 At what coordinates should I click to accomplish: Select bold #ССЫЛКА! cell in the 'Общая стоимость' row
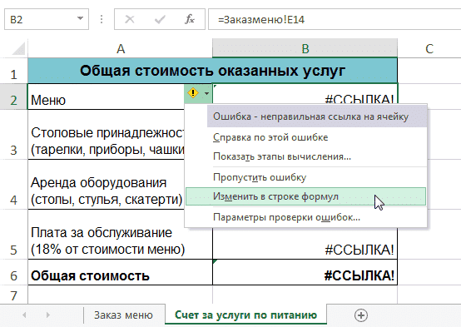[x=305, y=272]
